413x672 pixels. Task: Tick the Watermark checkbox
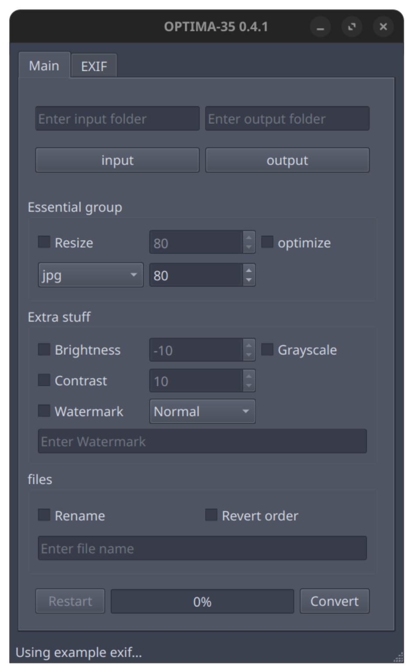coord(44,411)
